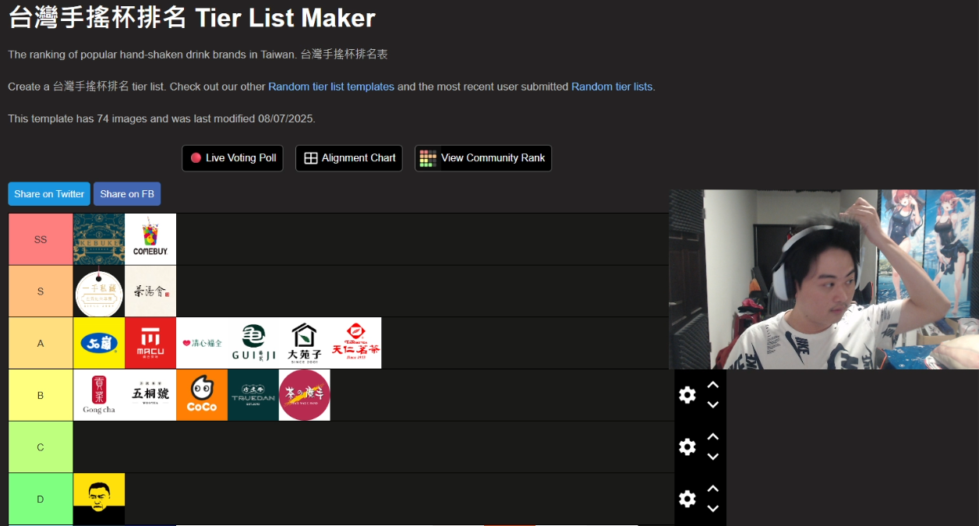The height and width of the screenshot is (526, 979).
Task: Click the 五桐號 logo tile
Action: 150,395
